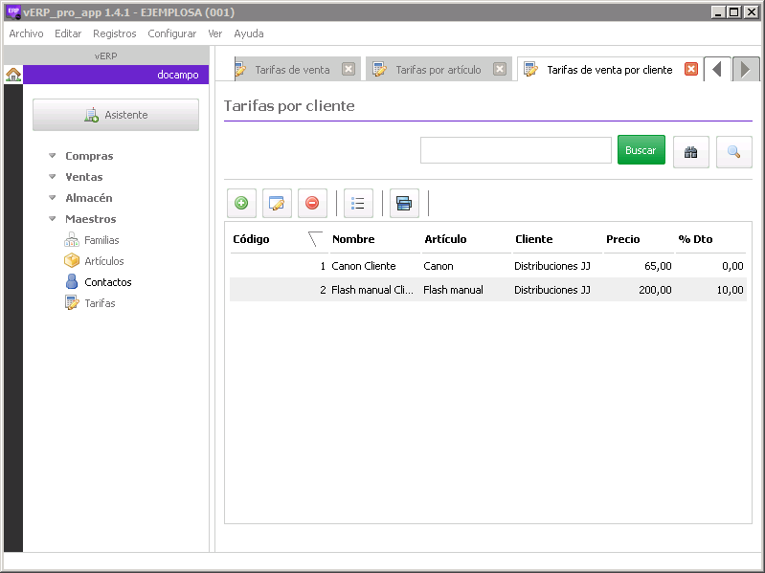This screenshot has width=765, height=573.
Task: Switch to Tarifas por artículo tab
Action: coord(439,70)
